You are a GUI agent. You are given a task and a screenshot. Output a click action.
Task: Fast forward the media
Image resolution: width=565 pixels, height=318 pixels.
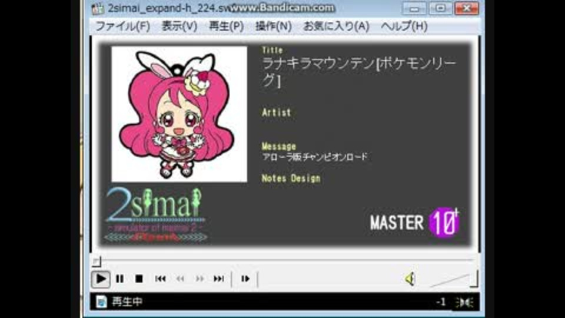(x=200, y=279)
